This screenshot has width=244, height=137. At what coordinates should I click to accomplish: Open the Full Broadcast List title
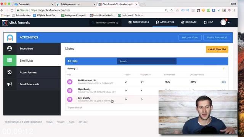pos(87,80)
